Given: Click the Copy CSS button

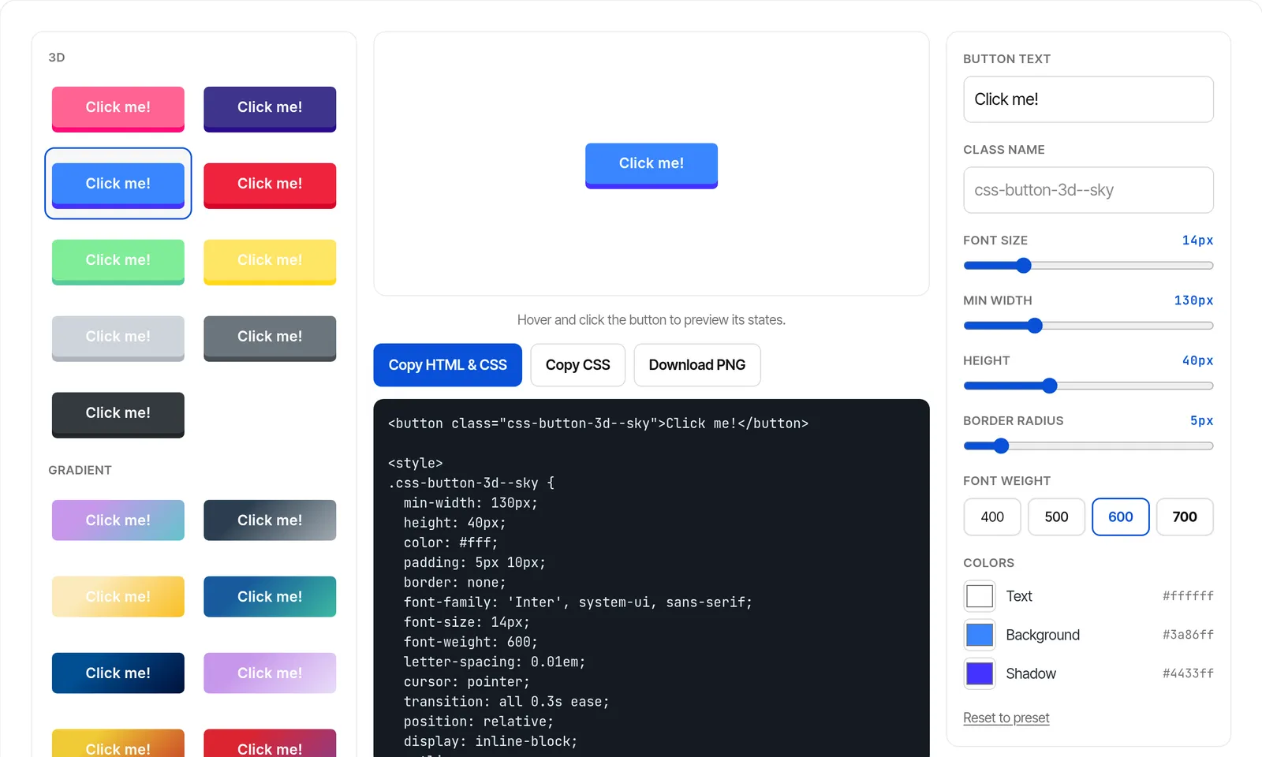Looking at the screenshot, I should [578, 365].
